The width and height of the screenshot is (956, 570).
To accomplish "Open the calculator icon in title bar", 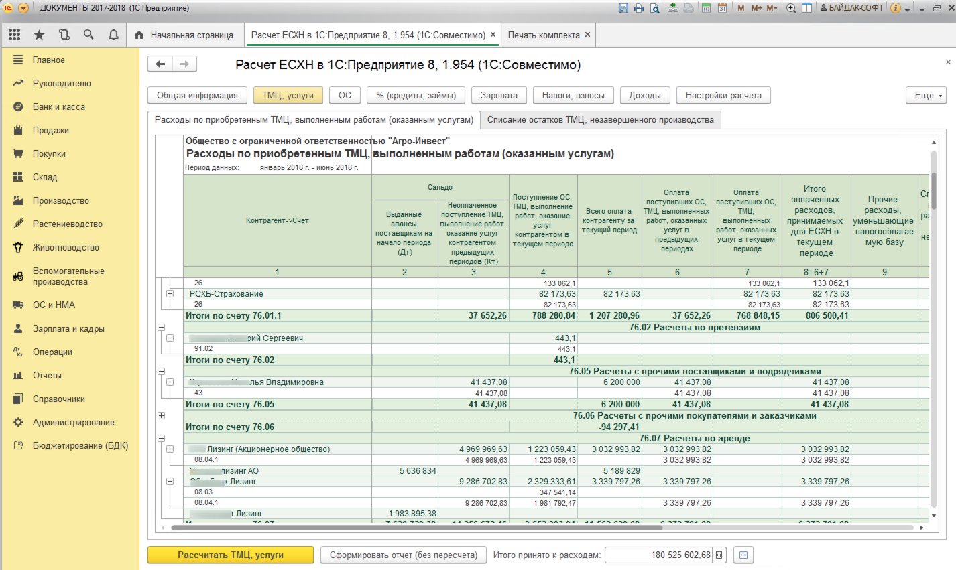I will [706, 8].
